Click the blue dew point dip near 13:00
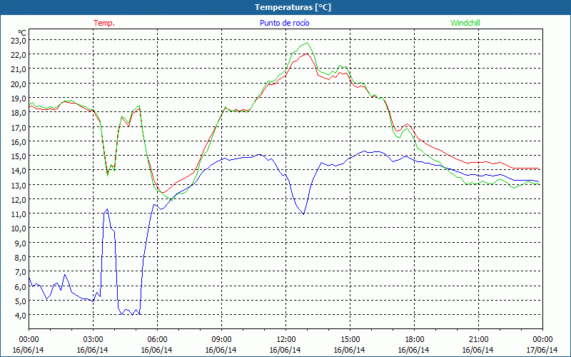This screenshot has width=571, height=357. click(303, 213)
